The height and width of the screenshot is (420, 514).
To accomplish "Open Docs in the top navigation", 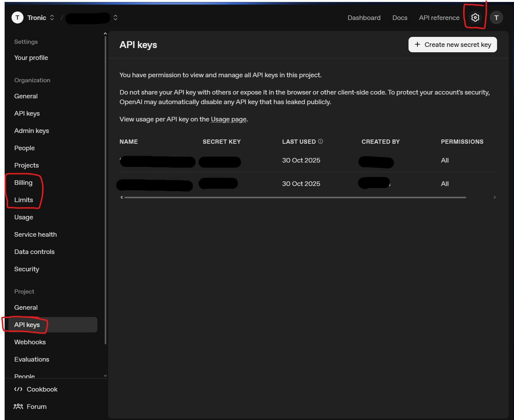I will pos(400,18).
